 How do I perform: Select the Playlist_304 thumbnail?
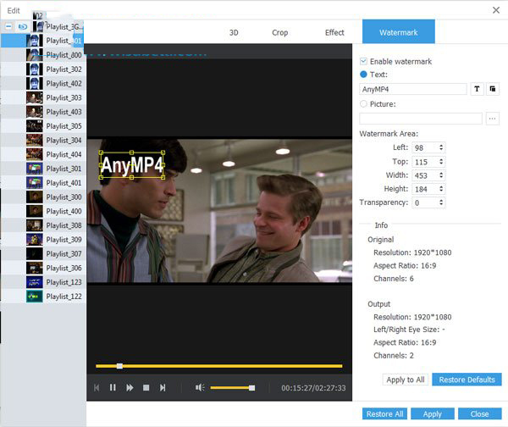[35, 140]
